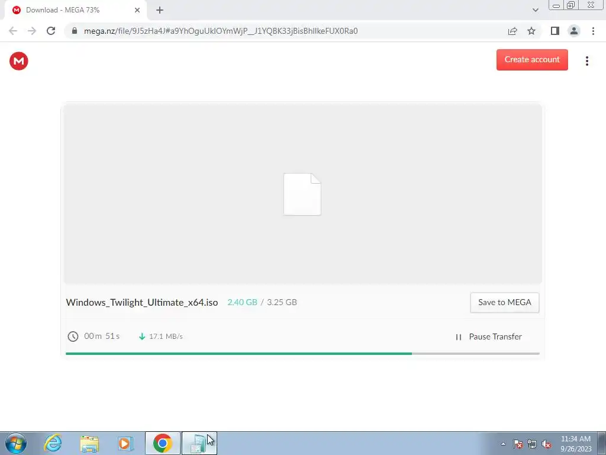Click the Show desktop button
This screenshot has width=606, height=455.
click(x=602, y=443)
